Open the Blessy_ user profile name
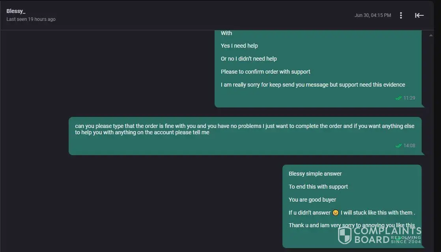Image resolution: width=441 pixels, height=252 pixels. click(16, 11)
